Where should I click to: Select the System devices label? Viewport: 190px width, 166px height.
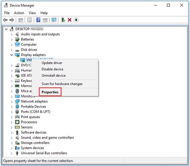(32, 148)
